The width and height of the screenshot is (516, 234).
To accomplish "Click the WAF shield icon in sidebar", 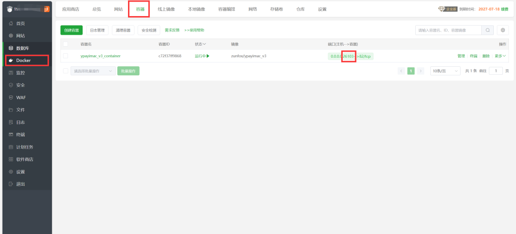I will click(11, 97).
